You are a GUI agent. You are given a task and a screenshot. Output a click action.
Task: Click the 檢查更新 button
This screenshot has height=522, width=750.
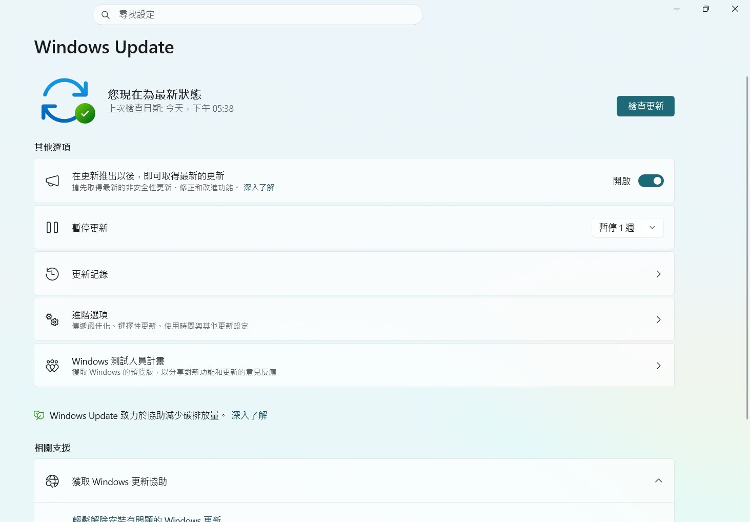(x=645, y=106)
